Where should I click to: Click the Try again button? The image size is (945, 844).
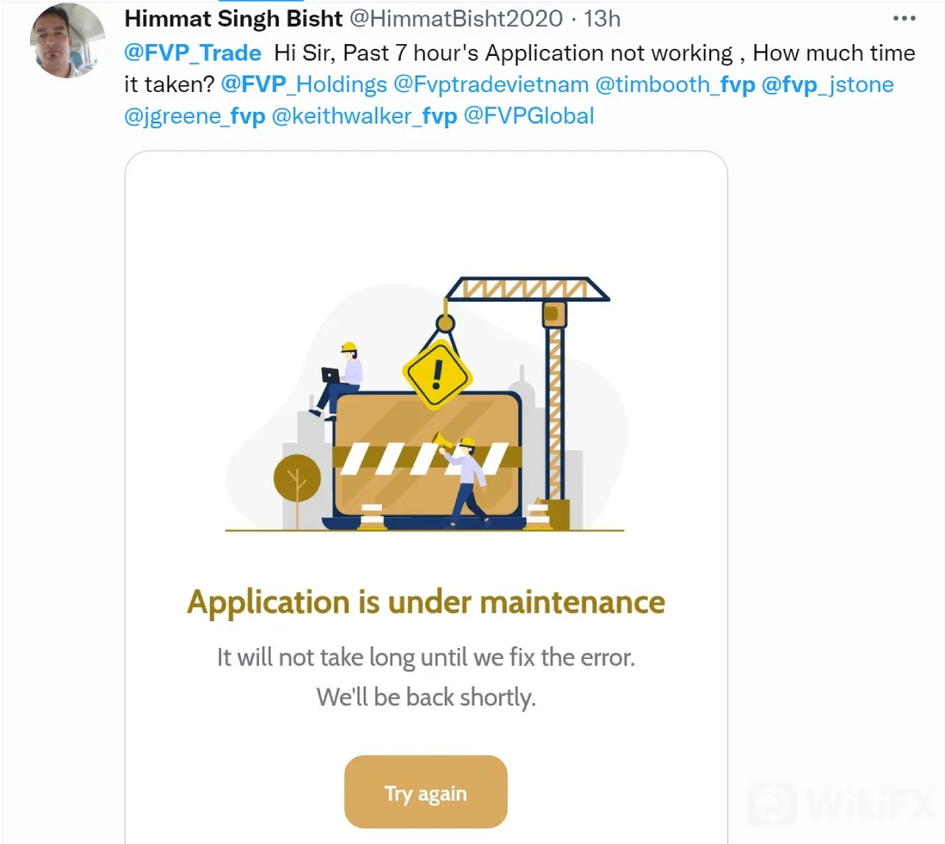coord(426,792)
